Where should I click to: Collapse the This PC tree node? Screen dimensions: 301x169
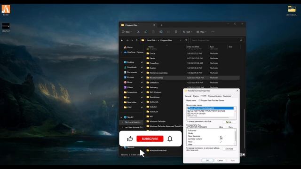tap(121, 117)
